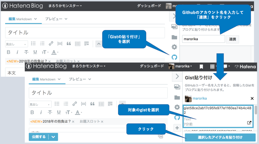Insert bullet list in back window toolbar
The image size is (259, 144).
tap(33, 43)
